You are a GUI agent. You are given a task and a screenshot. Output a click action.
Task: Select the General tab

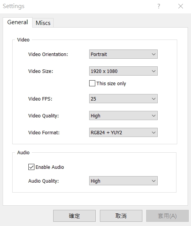tap(18, 22)
